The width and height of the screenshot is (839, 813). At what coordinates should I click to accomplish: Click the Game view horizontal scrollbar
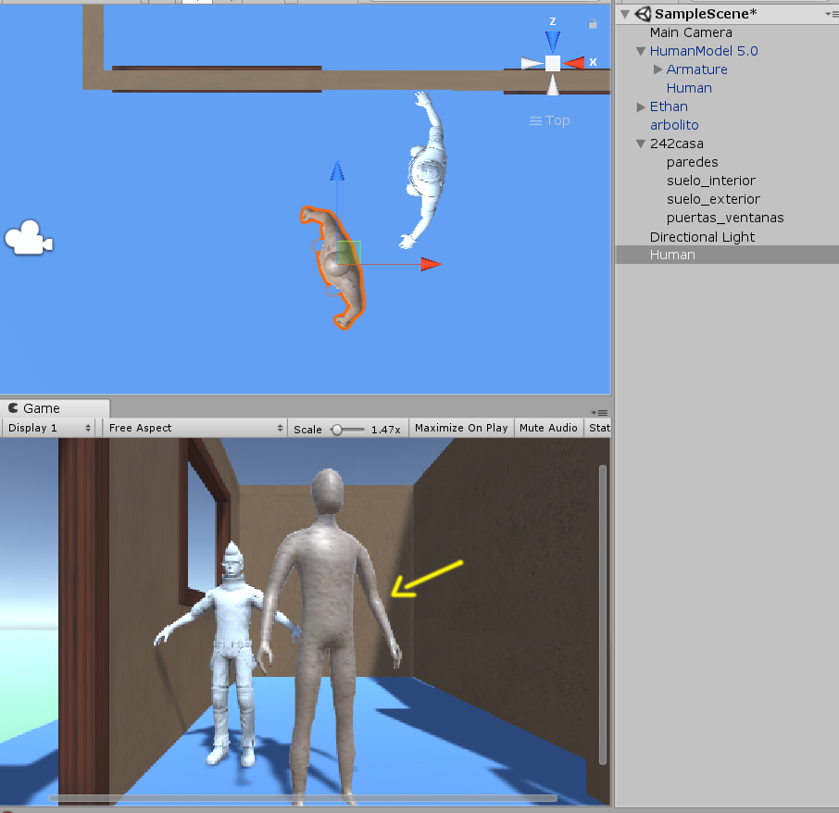303,798
